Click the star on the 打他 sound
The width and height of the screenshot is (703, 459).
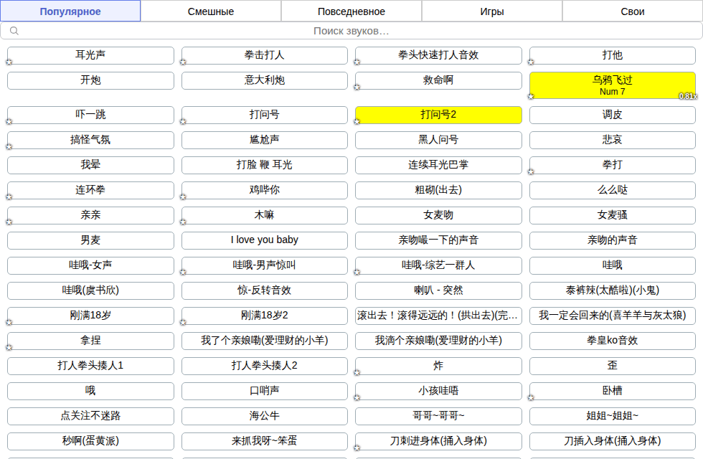coord(531,62)
